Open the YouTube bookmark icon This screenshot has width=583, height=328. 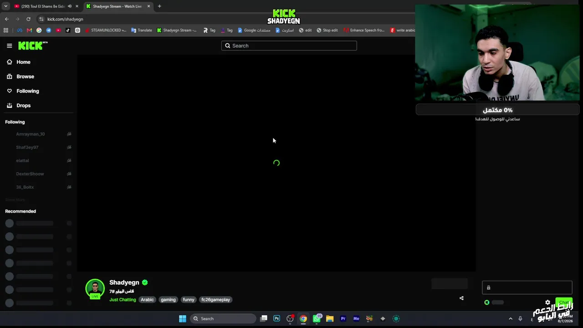click(x=58, y=31)
